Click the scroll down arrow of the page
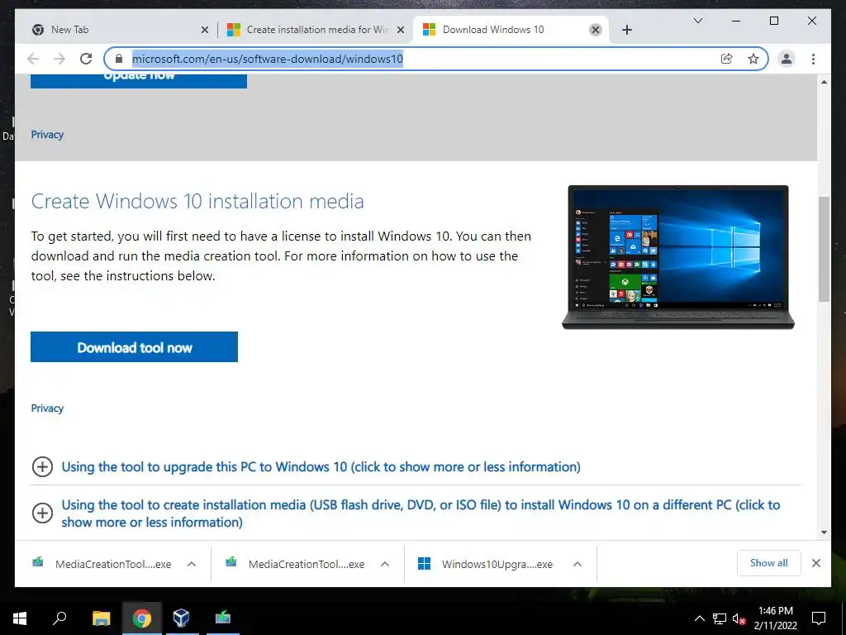 tap(824, 532)
